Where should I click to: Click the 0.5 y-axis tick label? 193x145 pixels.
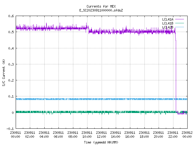pos(11,32)
